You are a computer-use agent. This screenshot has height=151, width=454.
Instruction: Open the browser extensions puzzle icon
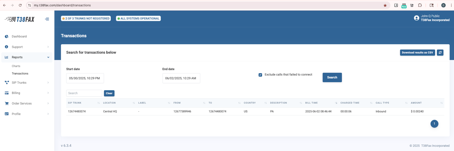click(420, 5)
